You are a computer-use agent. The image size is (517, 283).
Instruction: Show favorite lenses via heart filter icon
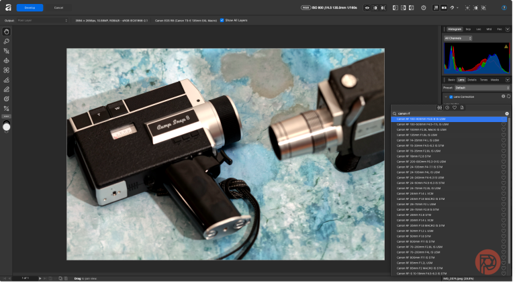[x=455, y=108]
